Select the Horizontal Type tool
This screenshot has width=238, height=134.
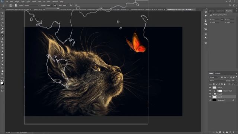tap(2, 58)
